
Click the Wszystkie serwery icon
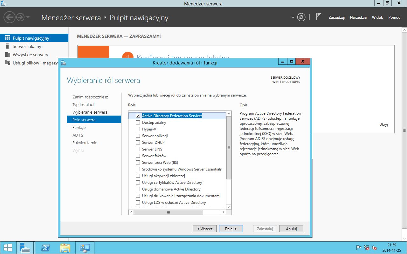(x=8, y=55)
